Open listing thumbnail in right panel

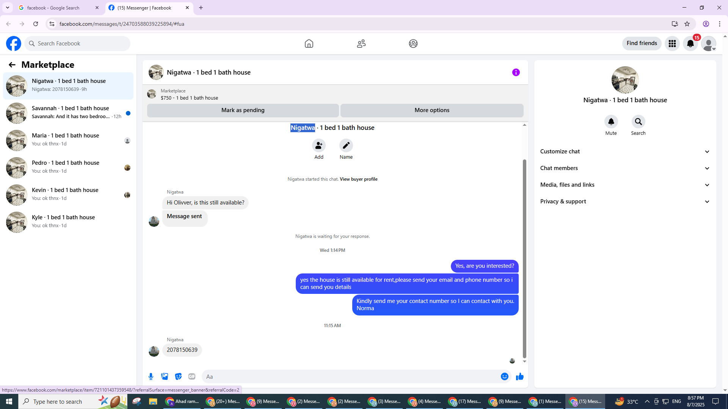coord(625,80)
